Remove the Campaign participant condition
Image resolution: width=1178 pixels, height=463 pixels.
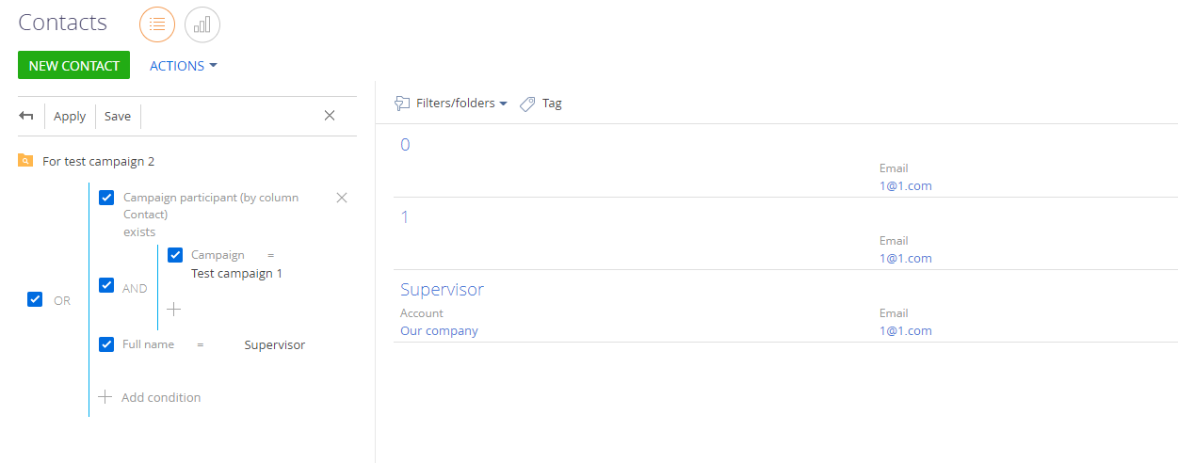(342, 198)
